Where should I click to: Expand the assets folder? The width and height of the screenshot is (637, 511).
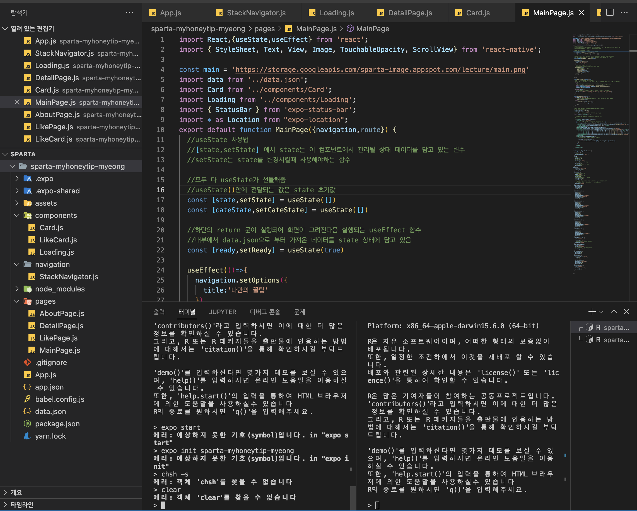17,203
